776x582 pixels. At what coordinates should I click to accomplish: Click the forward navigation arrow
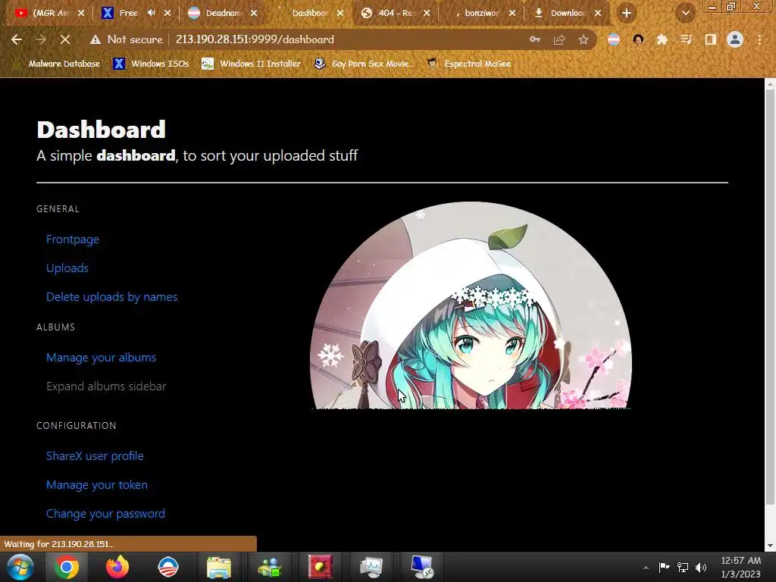coord(41,39)
